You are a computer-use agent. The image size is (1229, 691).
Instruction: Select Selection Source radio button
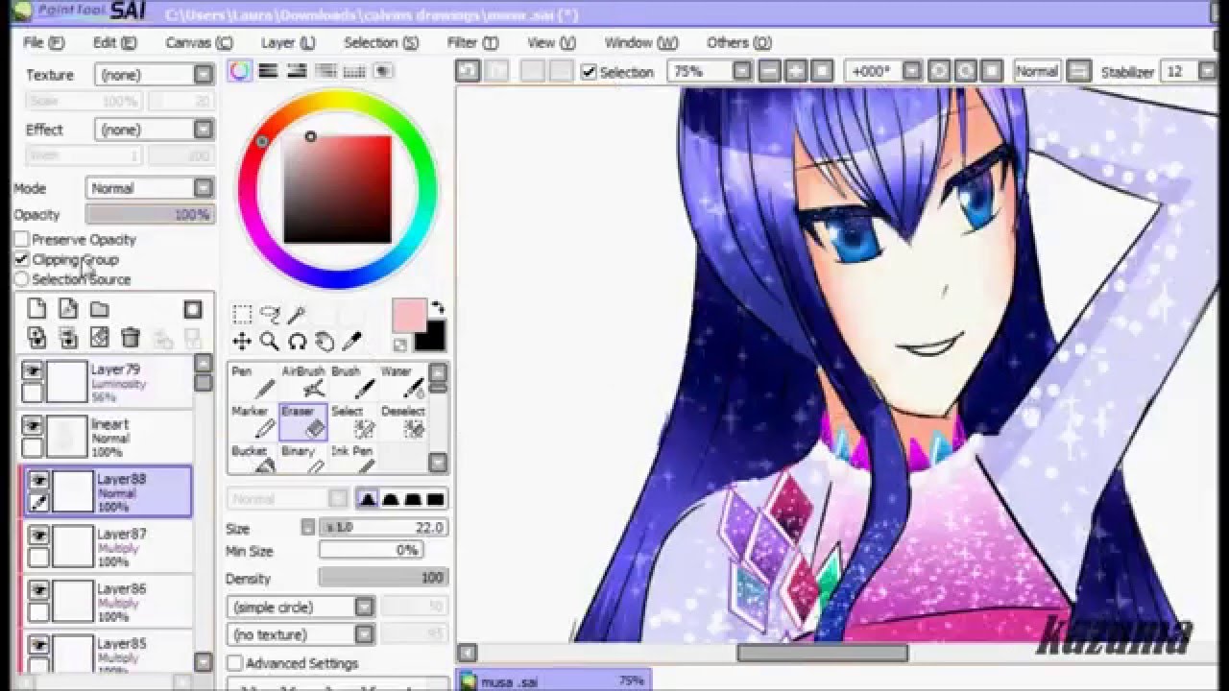point(21,279)
